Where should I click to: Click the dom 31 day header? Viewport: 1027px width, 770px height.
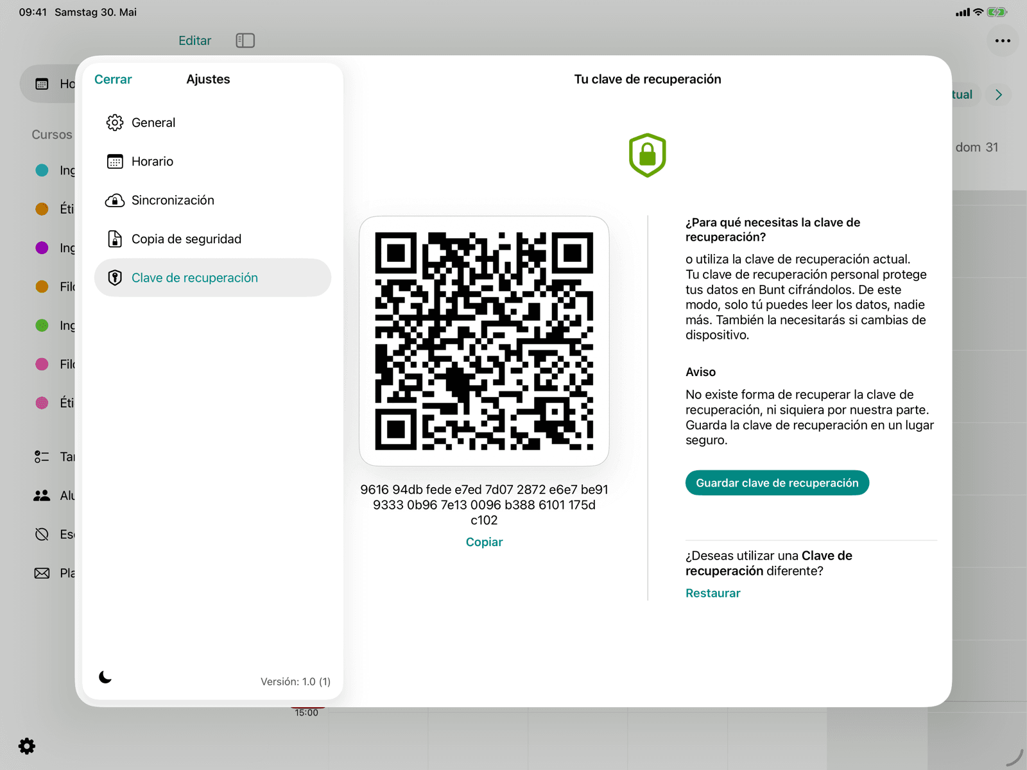click(976, 148)
